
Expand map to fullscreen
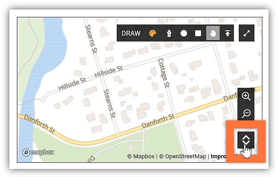(x=246, y=33)
